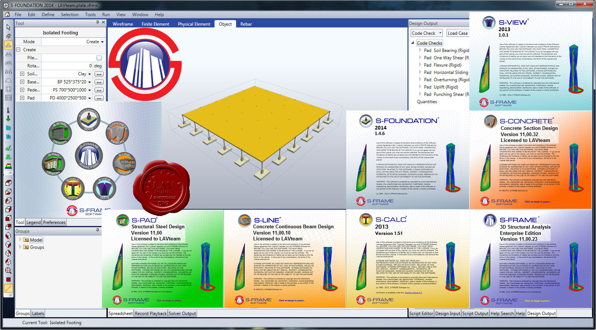Click the ellipsis button in Pedestal row
Screen dimensions: 596x330
pyautogui.click(x=99, y=90)
